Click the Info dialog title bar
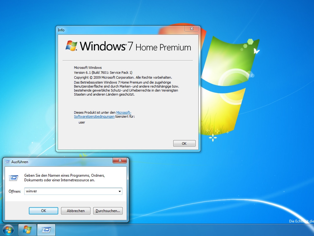Screen dimensions: 314x236 tap(123, 30)
